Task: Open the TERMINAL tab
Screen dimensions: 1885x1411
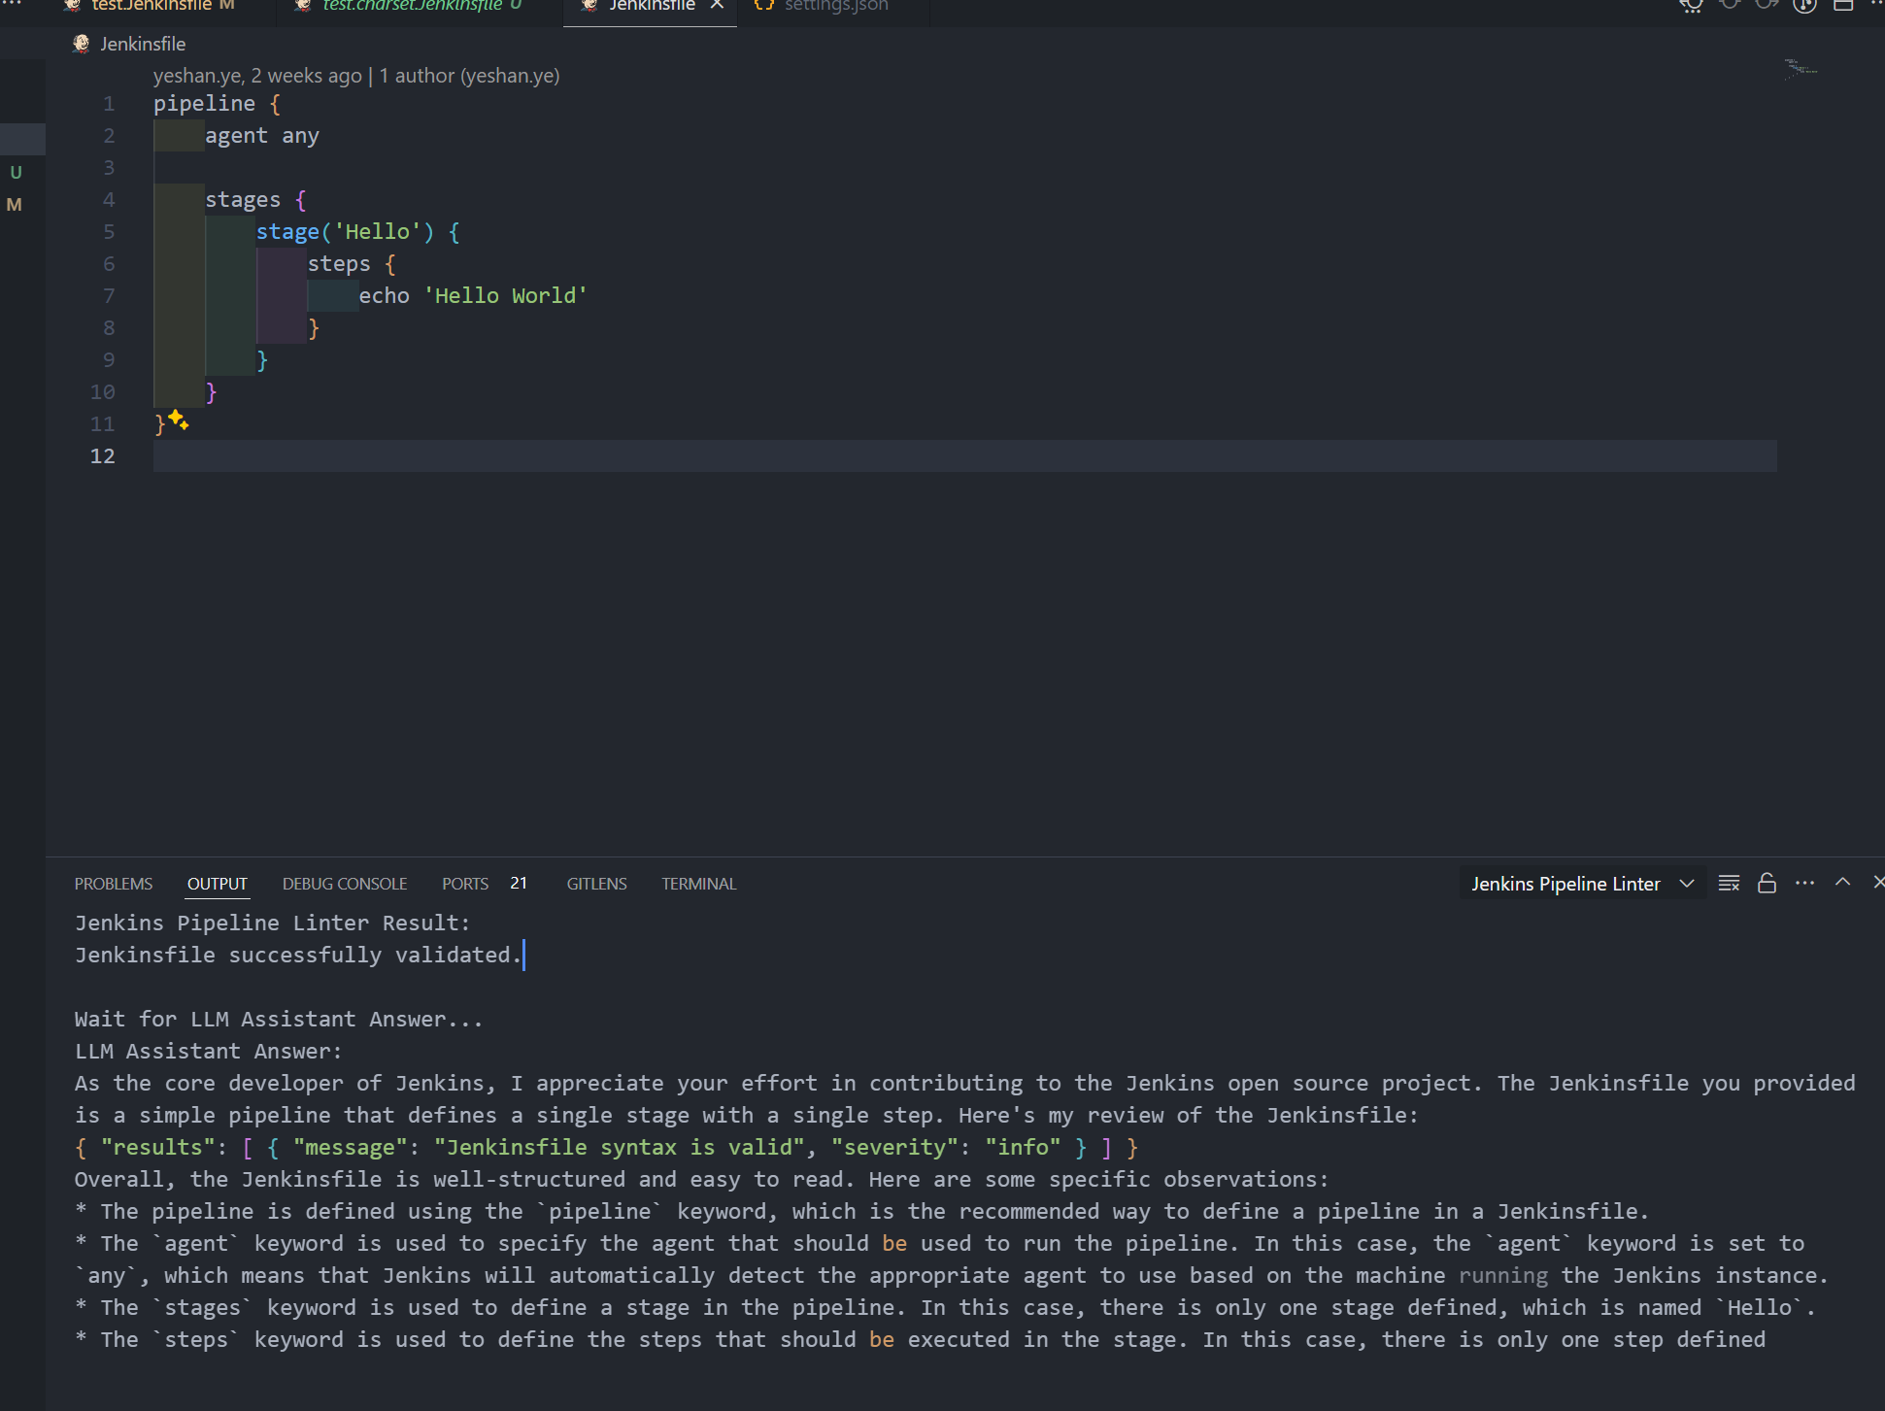Action: point(698,884)
